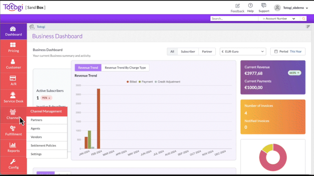Switch to Revenue Trend By Charge Type tab
The width and height of the screenshot is (314, 176).
125,68
